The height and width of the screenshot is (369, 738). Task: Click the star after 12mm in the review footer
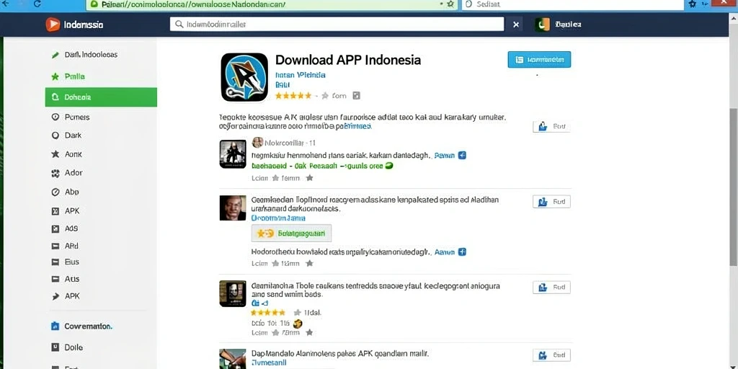tap(309, 263)
